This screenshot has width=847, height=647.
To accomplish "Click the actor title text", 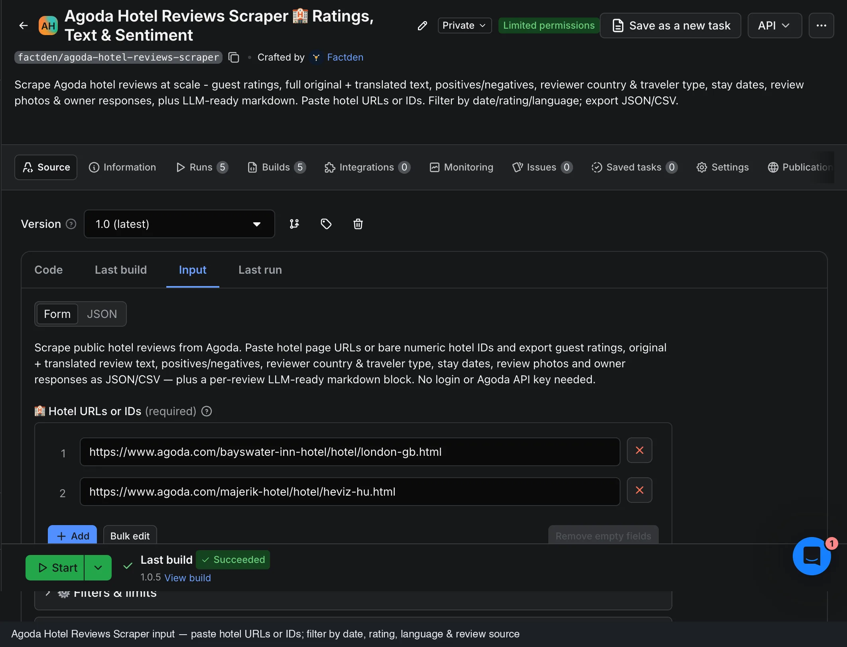I will tap(219, 25).
